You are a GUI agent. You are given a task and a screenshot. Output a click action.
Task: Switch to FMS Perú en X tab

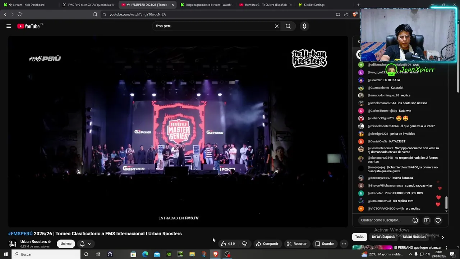[88, 5]
